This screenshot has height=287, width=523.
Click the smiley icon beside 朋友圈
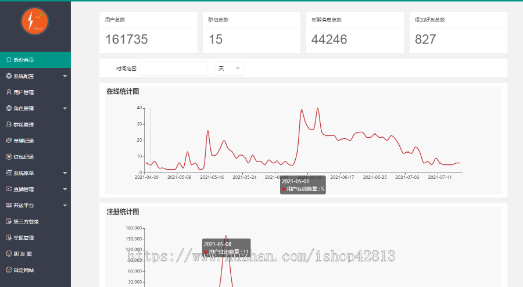(x=9, y=254)
